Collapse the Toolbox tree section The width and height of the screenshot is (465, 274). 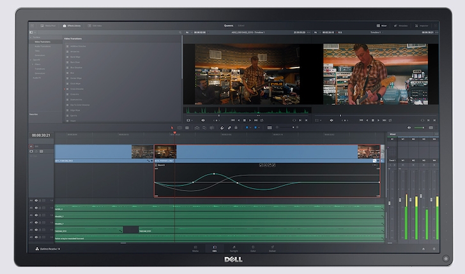tap(31, 38)
